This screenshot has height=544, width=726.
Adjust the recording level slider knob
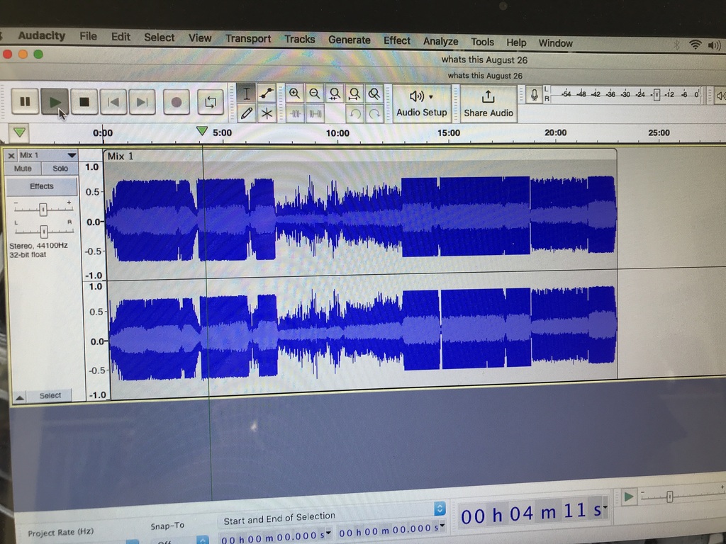tap(657, 96)
